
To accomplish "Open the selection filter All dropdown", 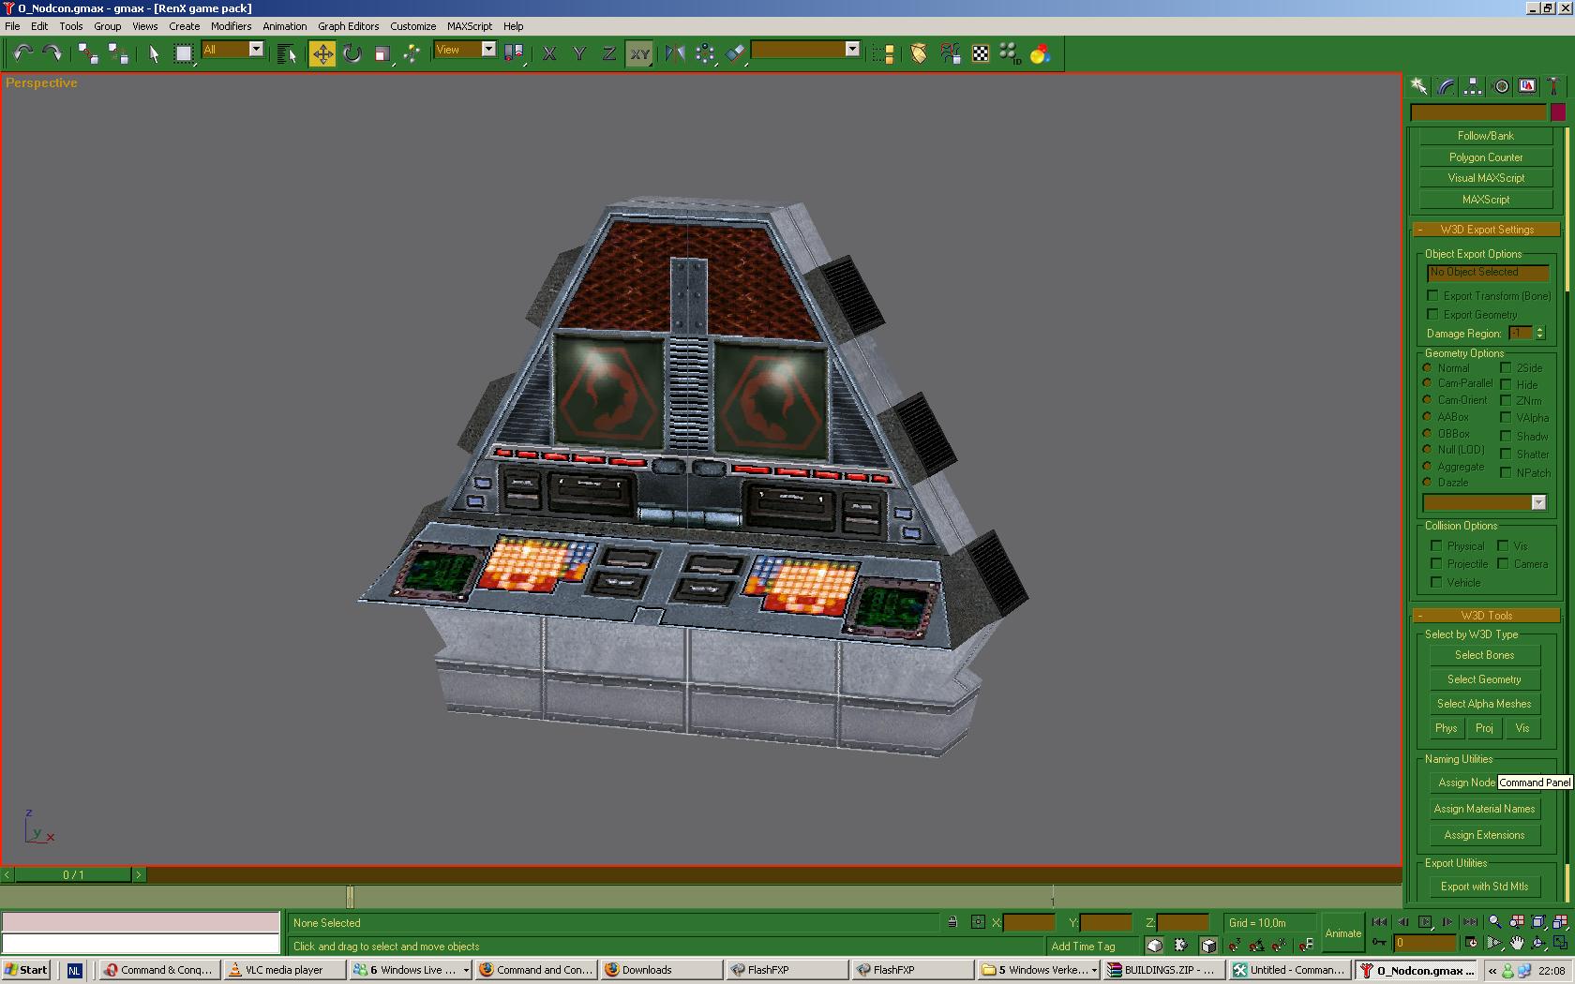I will tap(255, 50).
